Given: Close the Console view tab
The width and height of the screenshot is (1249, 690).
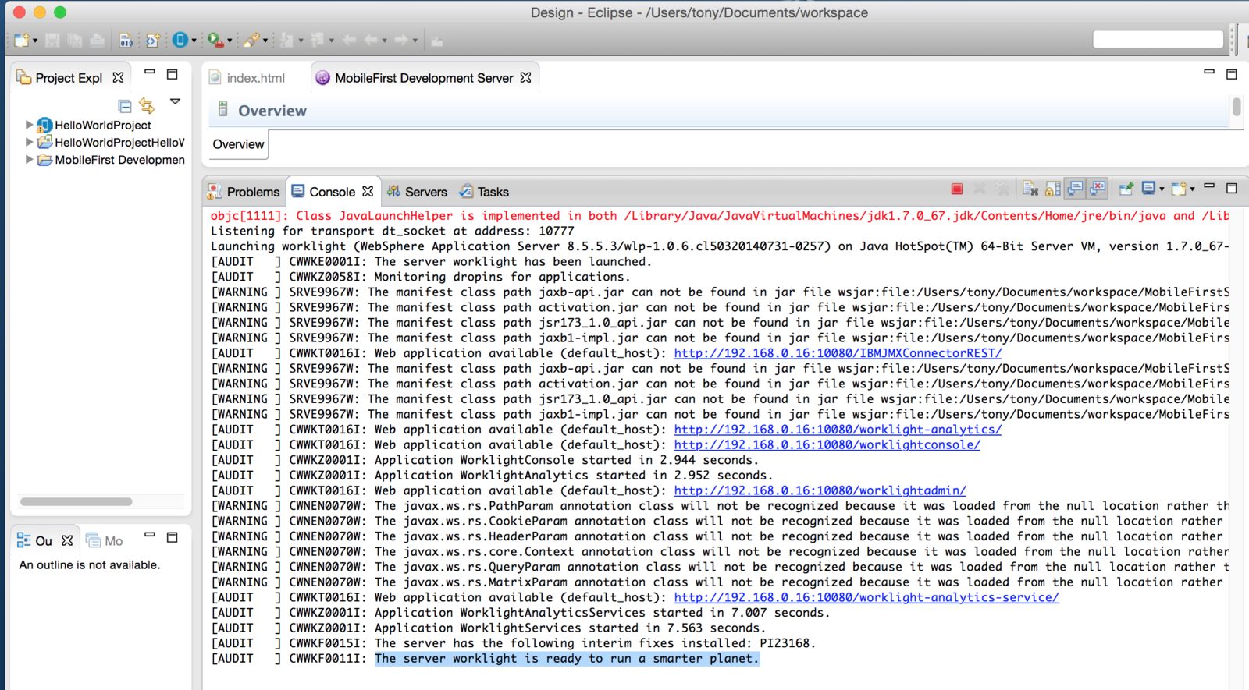Looking at the screenshot, I should point(368,191).
